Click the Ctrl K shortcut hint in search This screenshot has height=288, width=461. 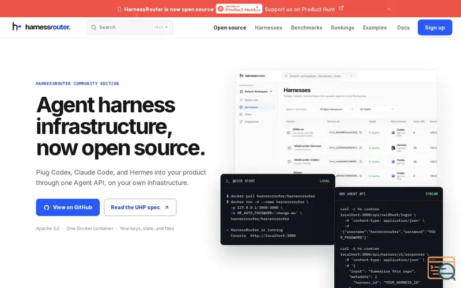tap(161, 27)
